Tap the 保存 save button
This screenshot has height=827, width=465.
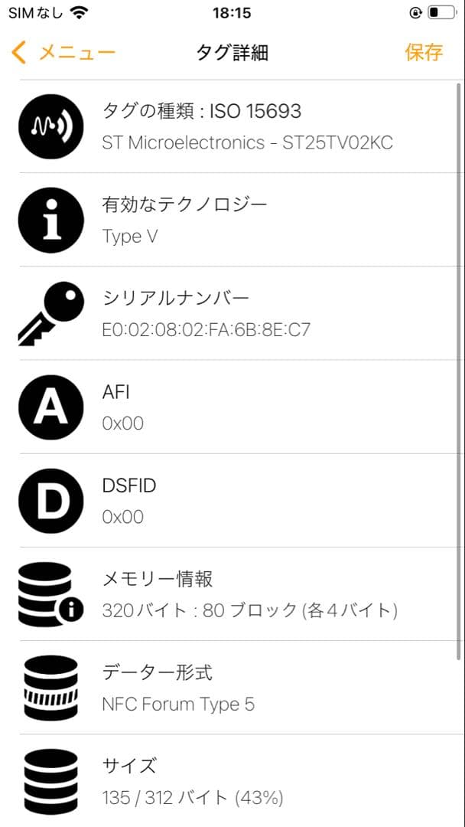423,52
